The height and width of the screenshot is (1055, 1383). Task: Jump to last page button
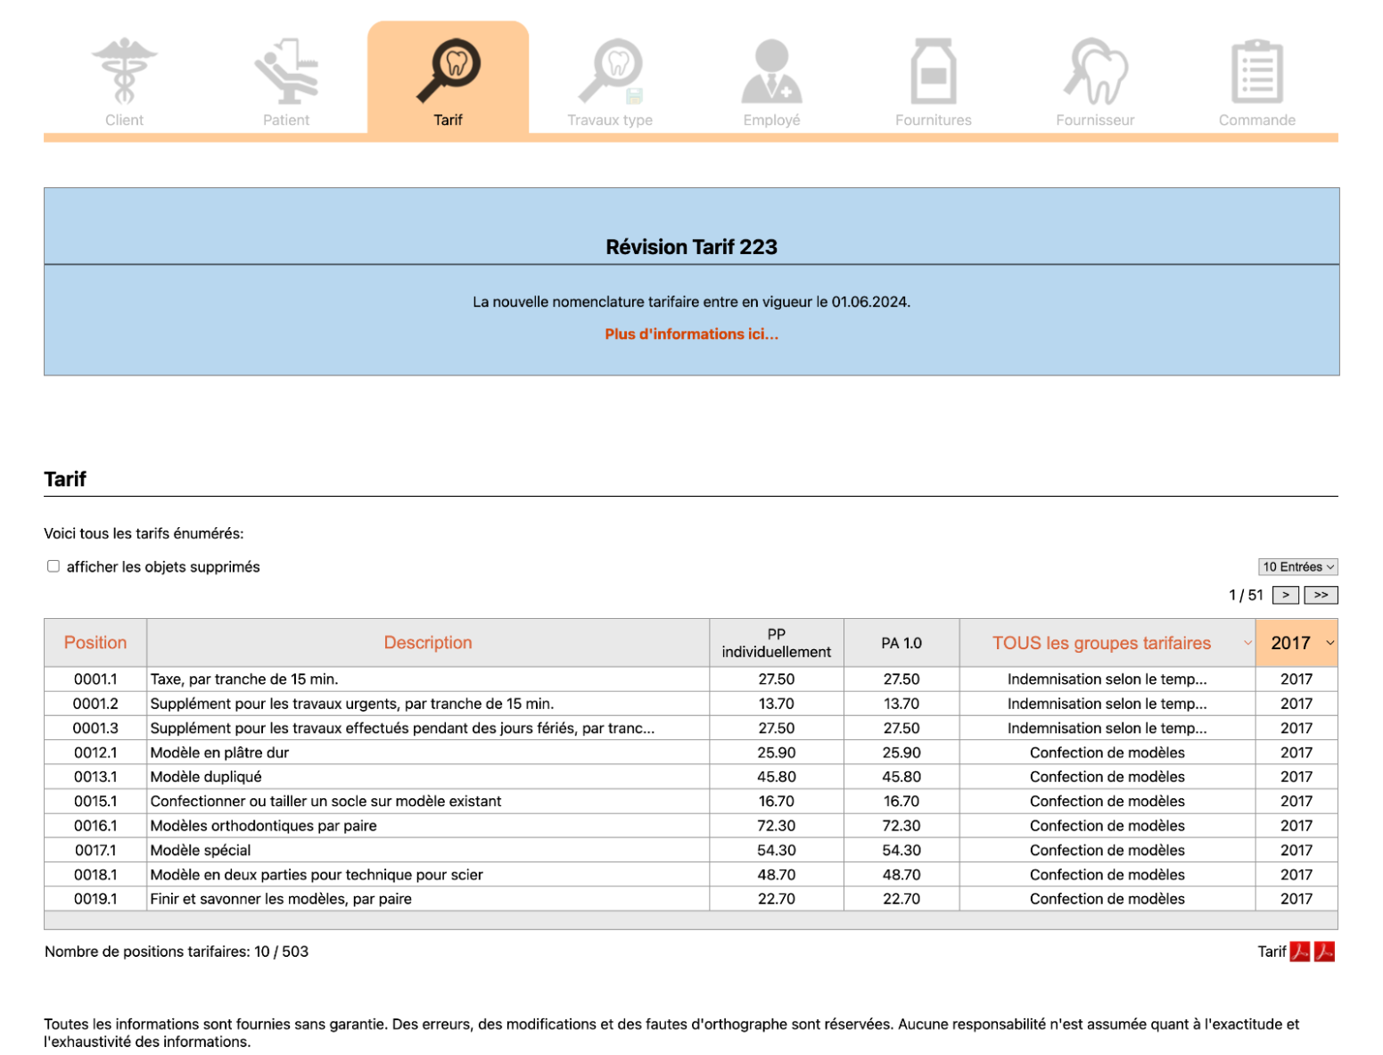pos(1321,595)
